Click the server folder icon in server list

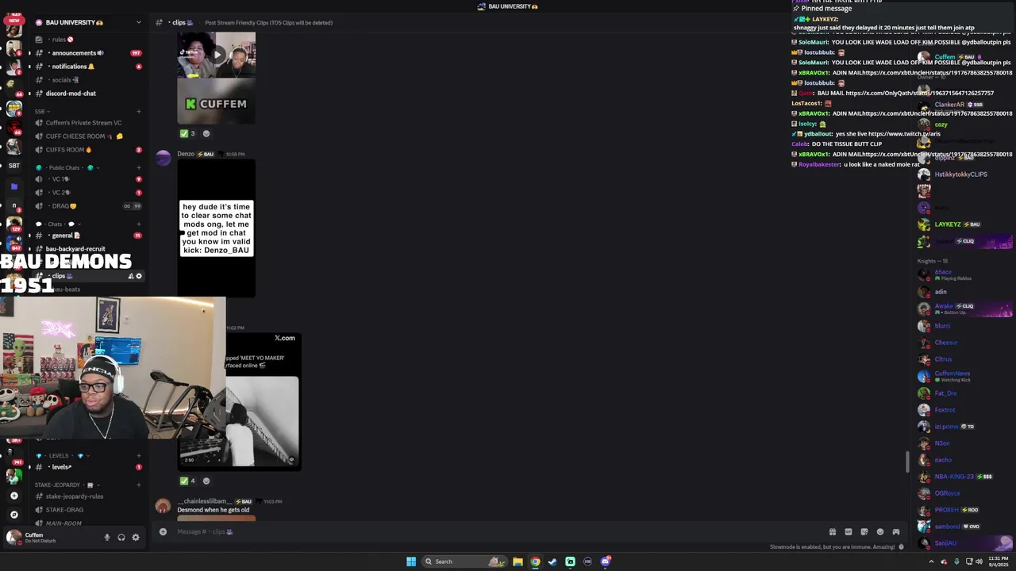point(13,186)
